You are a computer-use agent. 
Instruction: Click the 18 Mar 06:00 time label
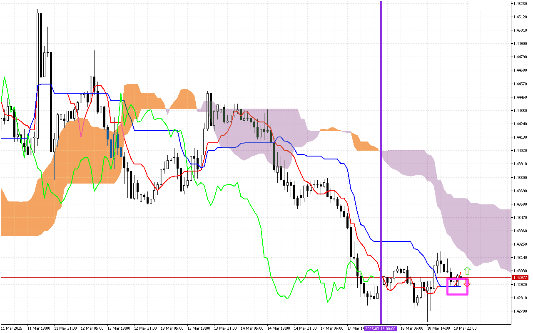pos(411,328)
